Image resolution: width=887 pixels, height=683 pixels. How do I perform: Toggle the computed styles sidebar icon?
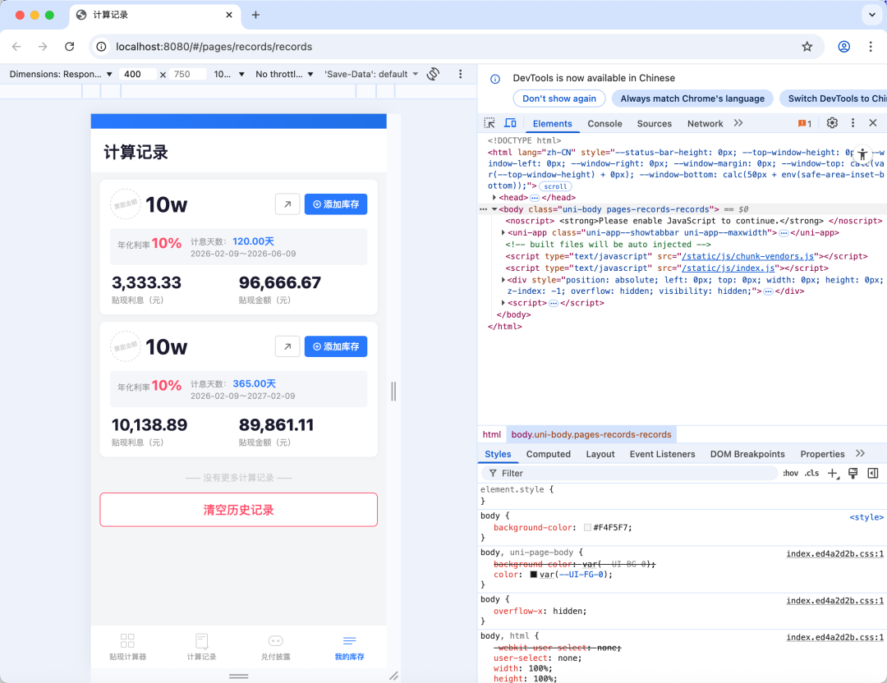pos(873,474)
